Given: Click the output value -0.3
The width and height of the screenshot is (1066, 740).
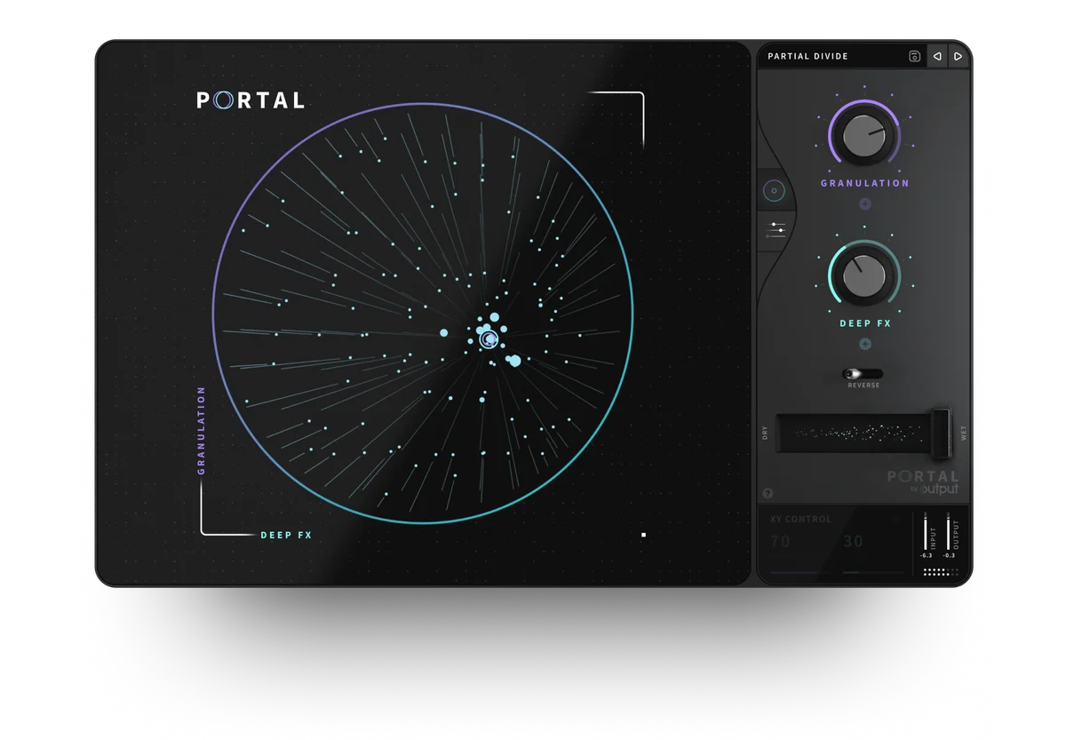Looking at the screenshot, I should 950,555.
